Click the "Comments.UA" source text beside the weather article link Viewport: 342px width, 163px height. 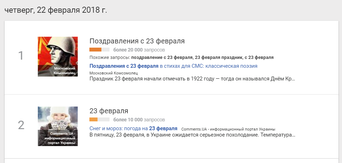point(228,129)
